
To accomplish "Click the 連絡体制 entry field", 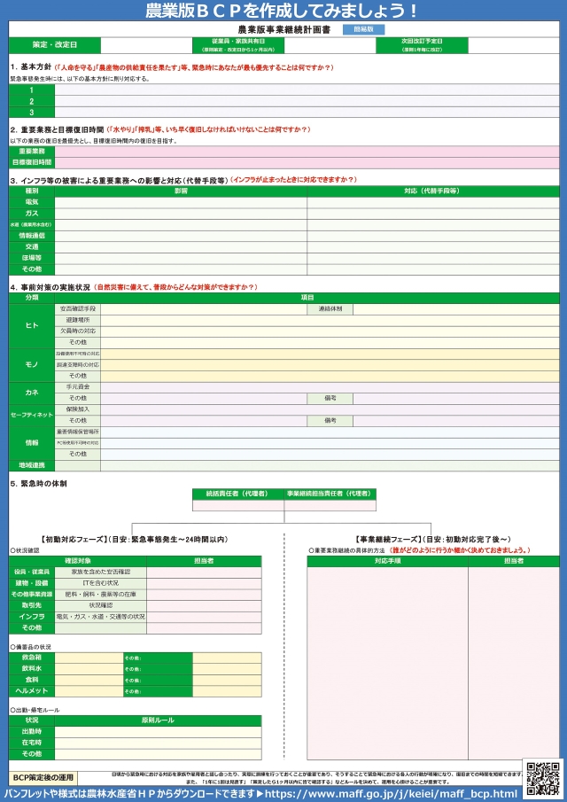I will 456,309.
